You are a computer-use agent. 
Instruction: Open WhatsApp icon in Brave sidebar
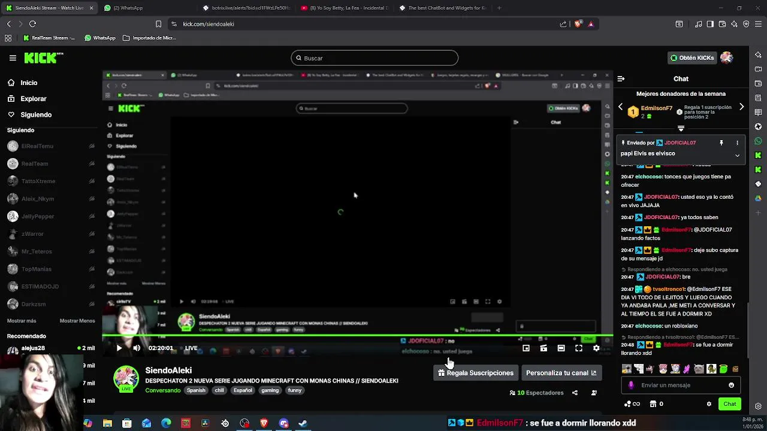pyautogui.click(x=758, y=141)
